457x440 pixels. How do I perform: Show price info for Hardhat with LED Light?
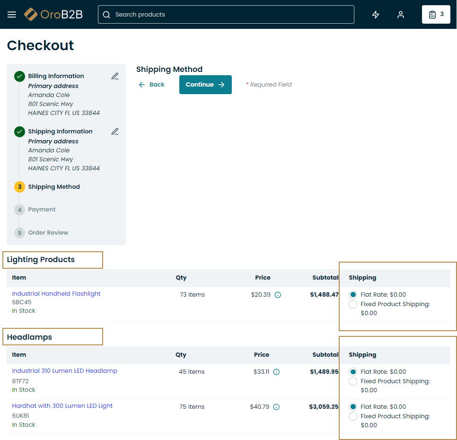pos(276,407)
